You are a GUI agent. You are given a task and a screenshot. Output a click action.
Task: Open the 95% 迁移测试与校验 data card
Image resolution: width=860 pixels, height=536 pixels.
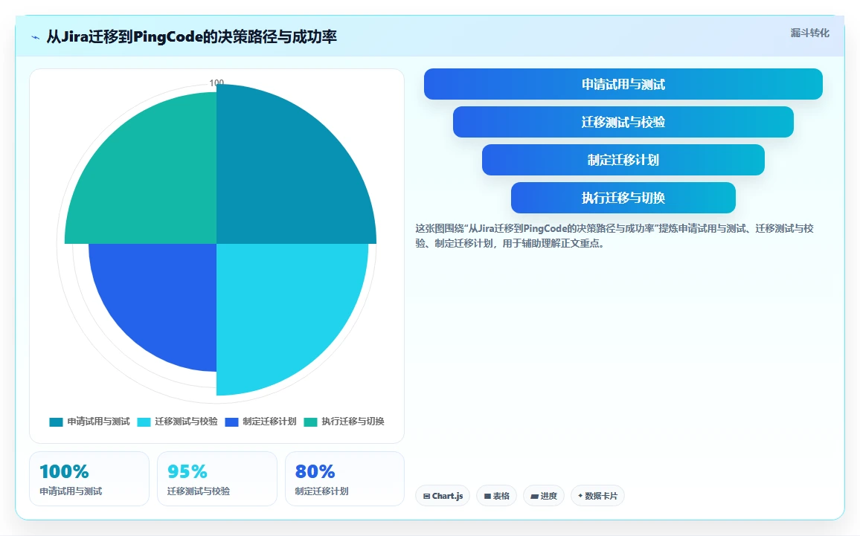coord(217,479)
